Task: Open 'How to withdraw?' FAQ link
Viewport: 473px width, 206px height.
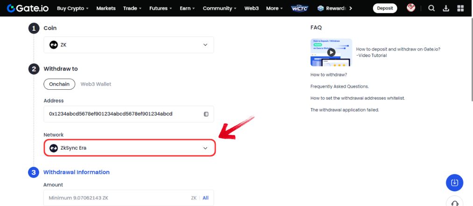Action: 329,74
